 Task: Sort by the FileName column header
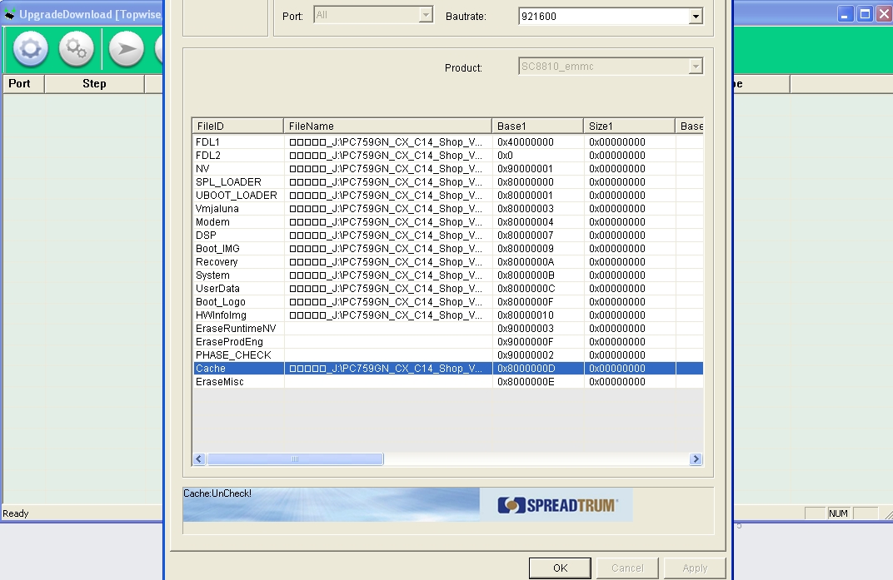tap(387, 126)
